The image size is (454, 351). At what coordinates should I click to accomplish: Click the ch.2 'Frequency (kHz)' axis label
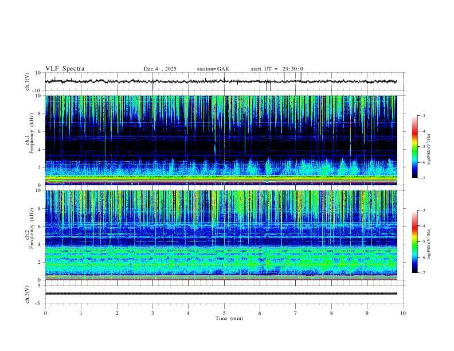pyautogui.click(x=32, y=228)
